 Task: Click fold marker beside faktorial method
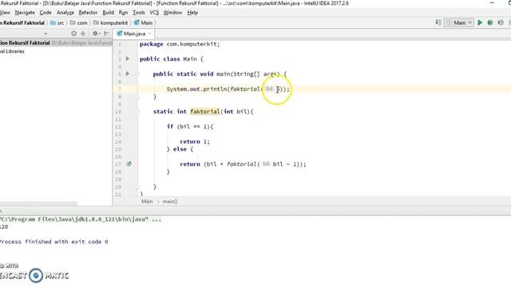point(137,112)
